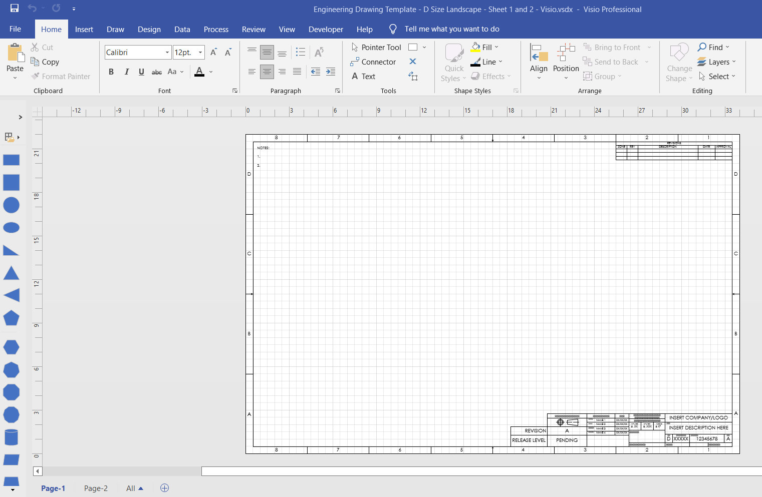
Task: Add a new page with the plus button
Action: [164, 487]
